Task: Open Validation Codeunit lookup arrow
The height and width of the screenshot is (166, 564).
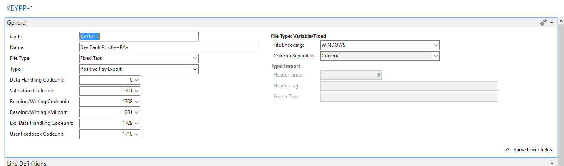Action: [x=137, y=91]
